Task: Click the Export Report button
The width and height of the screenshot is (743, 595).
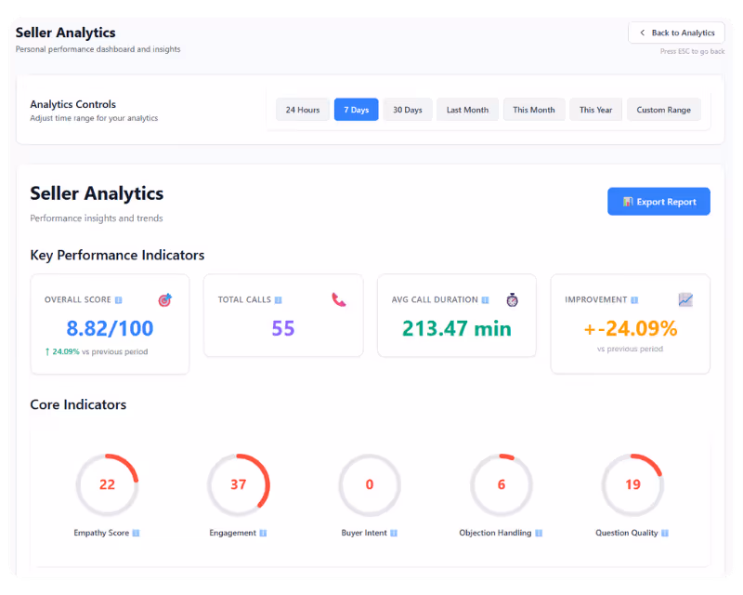Action: 658,201
